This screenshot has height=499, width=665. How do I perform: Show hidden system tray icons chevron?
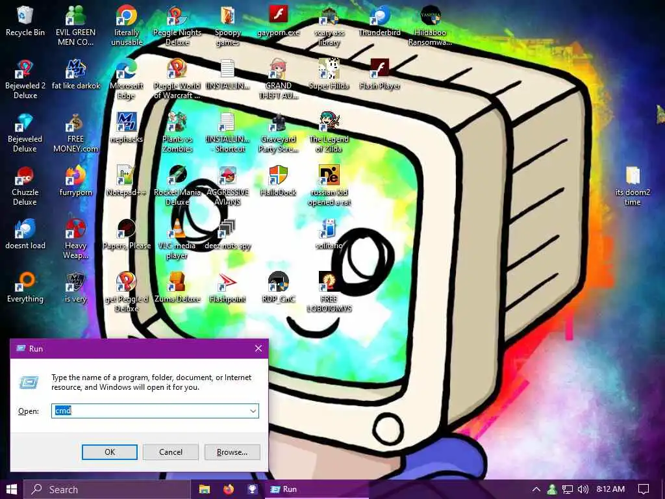[536, 489]
